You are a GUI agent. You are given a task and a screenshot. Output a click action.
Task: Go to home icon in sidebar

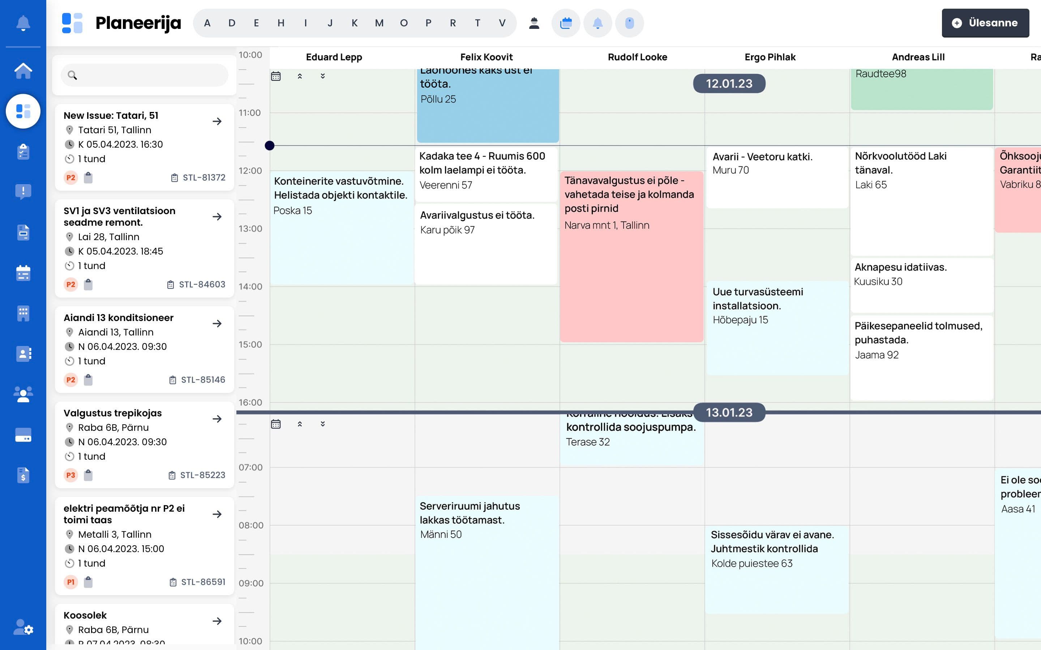click(x=23, y=70)
